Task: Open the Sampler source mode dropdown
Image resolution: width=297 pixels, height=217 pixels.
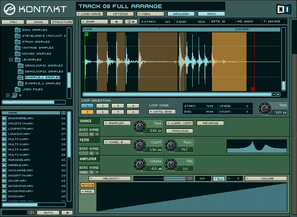Action: coord(117,123)
